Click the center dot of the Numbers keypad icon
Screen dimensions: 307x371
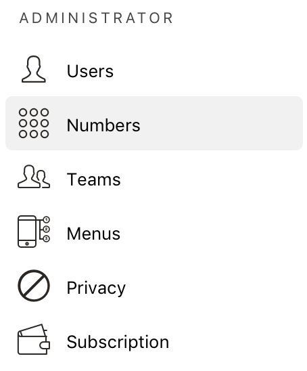pyautogui.click(x=34, y=123)
